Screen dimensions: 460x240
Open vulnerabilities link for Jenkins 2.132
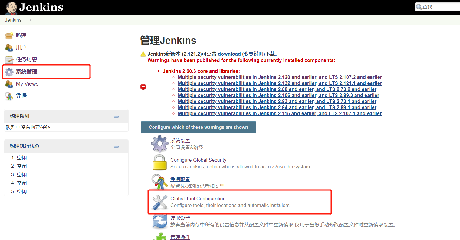280,83
